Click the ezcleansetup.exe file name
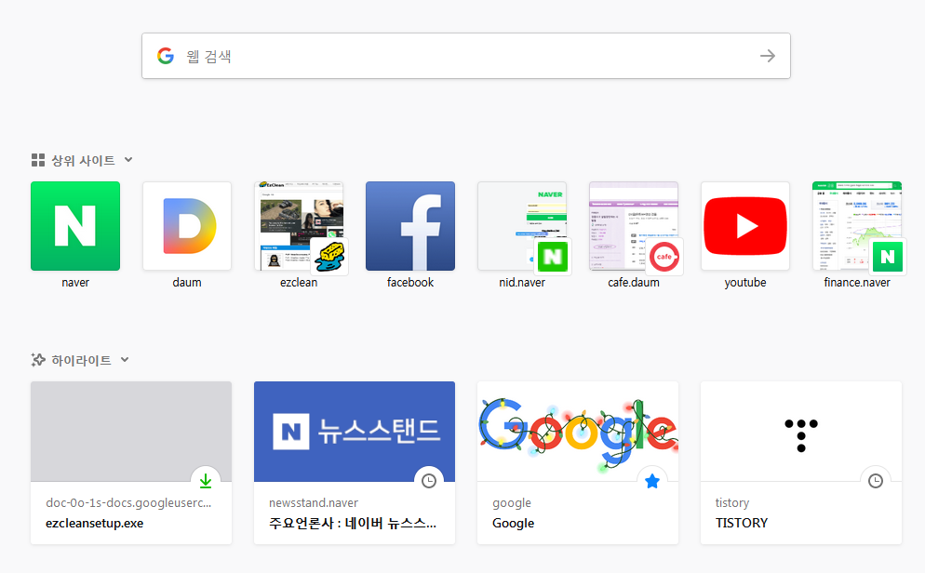Screen dimensions: 925x573 [x=94, y=523]
